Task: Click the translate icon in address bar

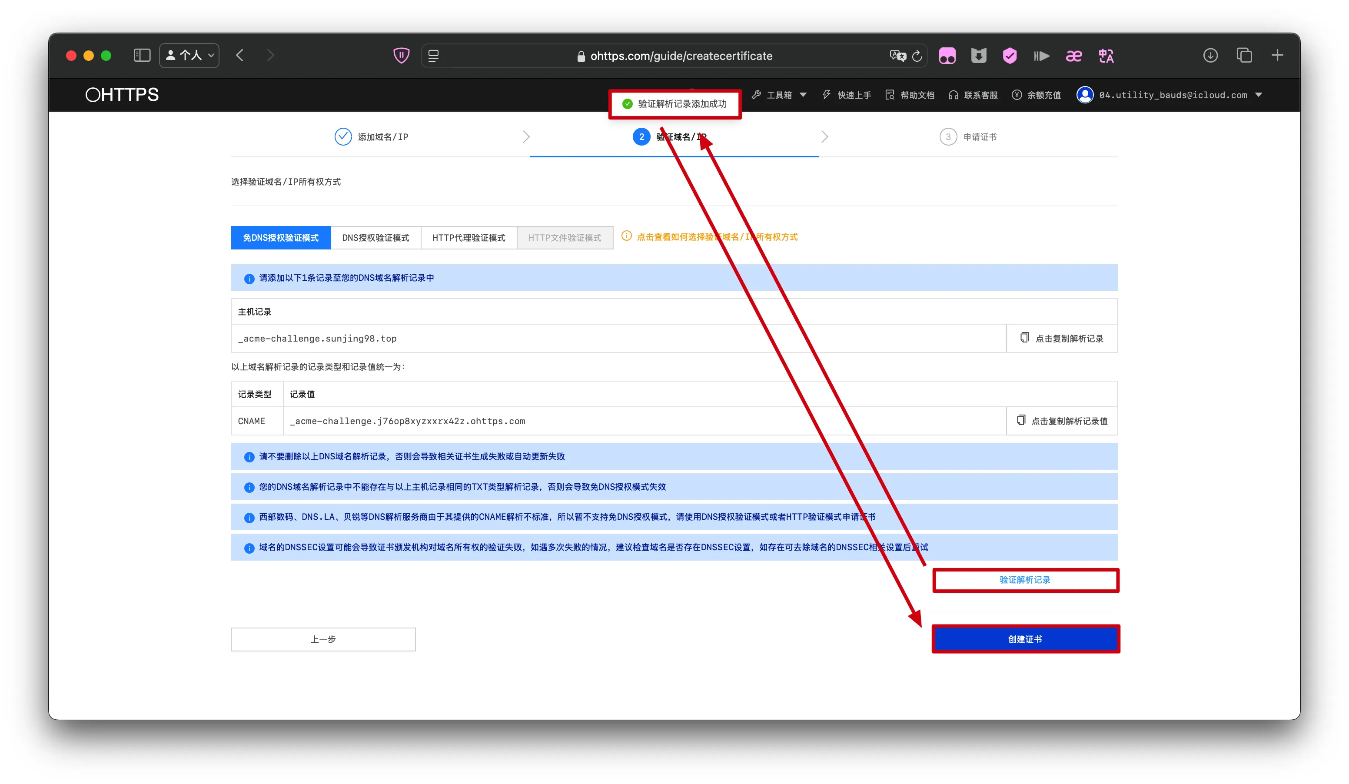Action: pos(897,56)
